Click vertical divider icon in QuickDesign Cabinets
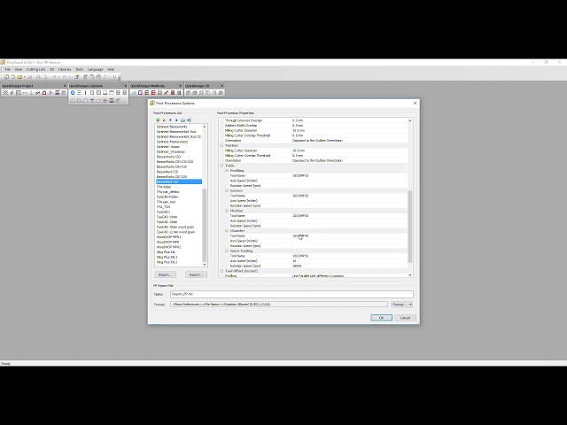Viewport: 567px width, 425px height. coord(85,93)
